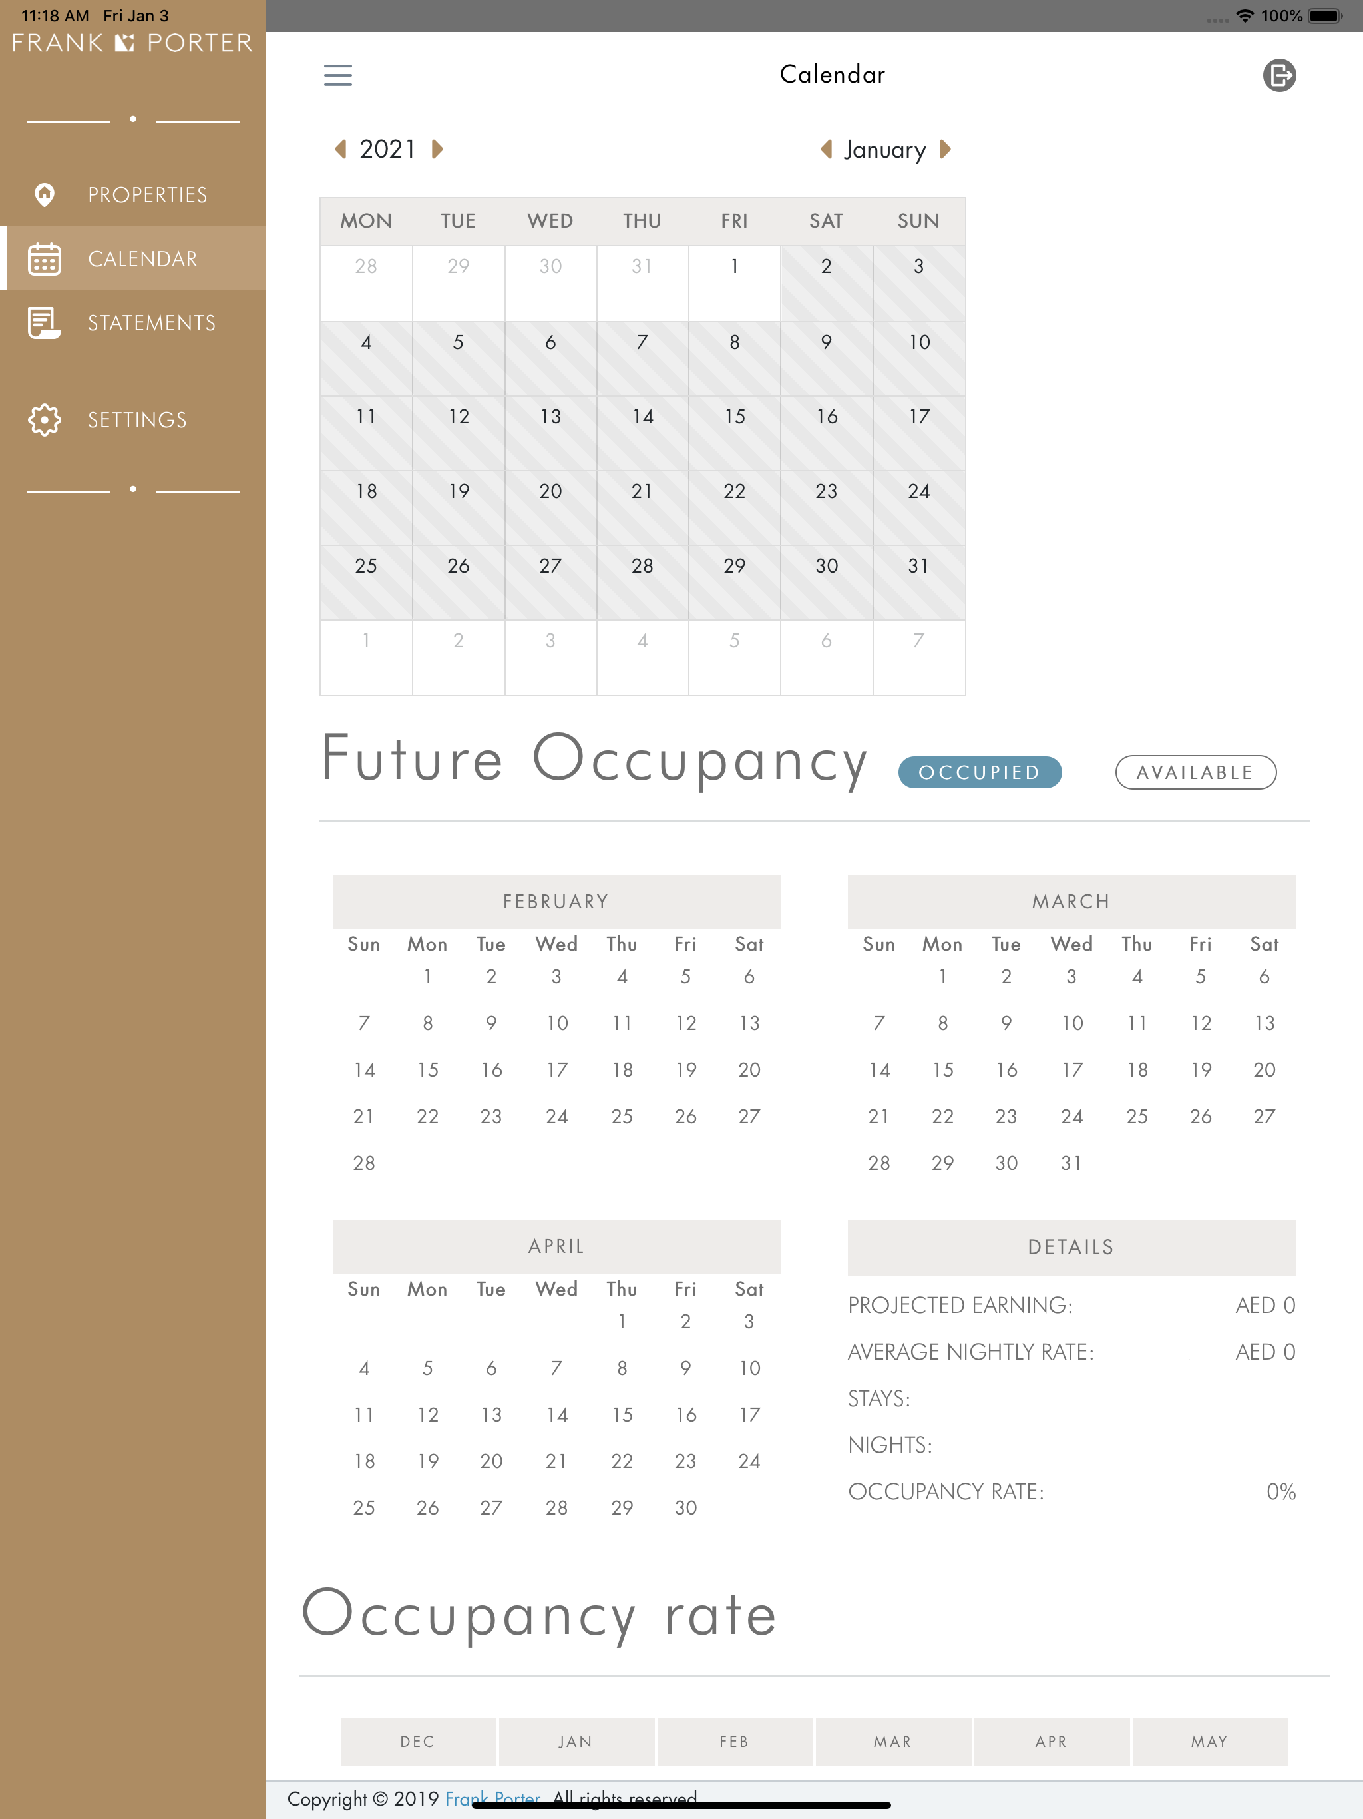Open Properties in sidebar
This screenshot has height=1819, width=1363.
coord(133,195)
